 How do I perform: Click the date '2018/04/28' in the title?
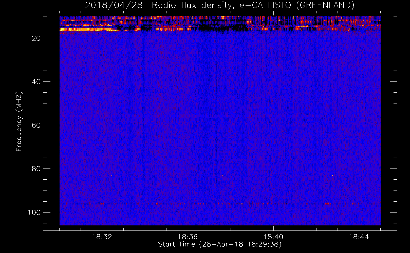coord(114,5)
